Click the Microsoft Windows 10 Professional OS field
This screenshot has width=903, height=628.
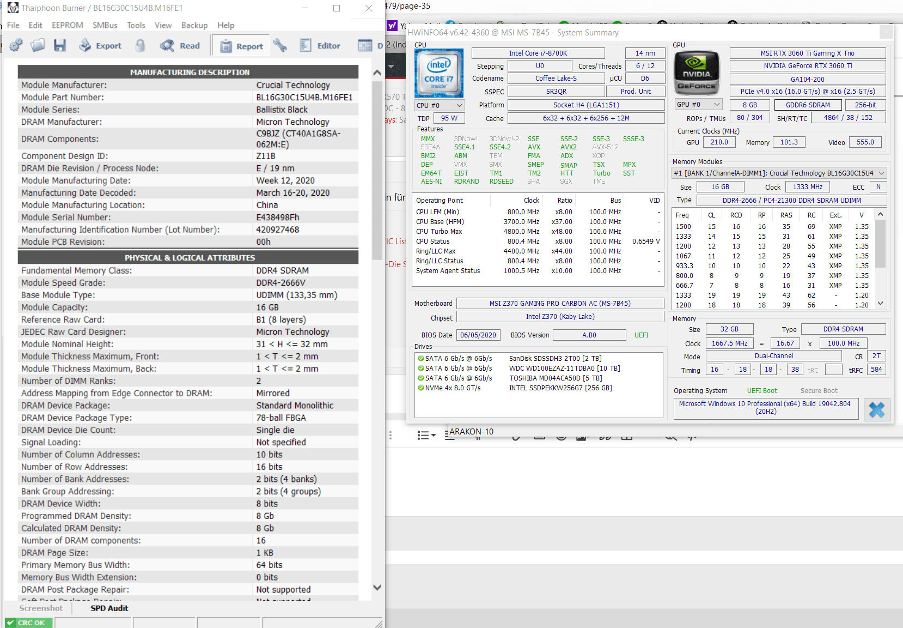(766, 408)
